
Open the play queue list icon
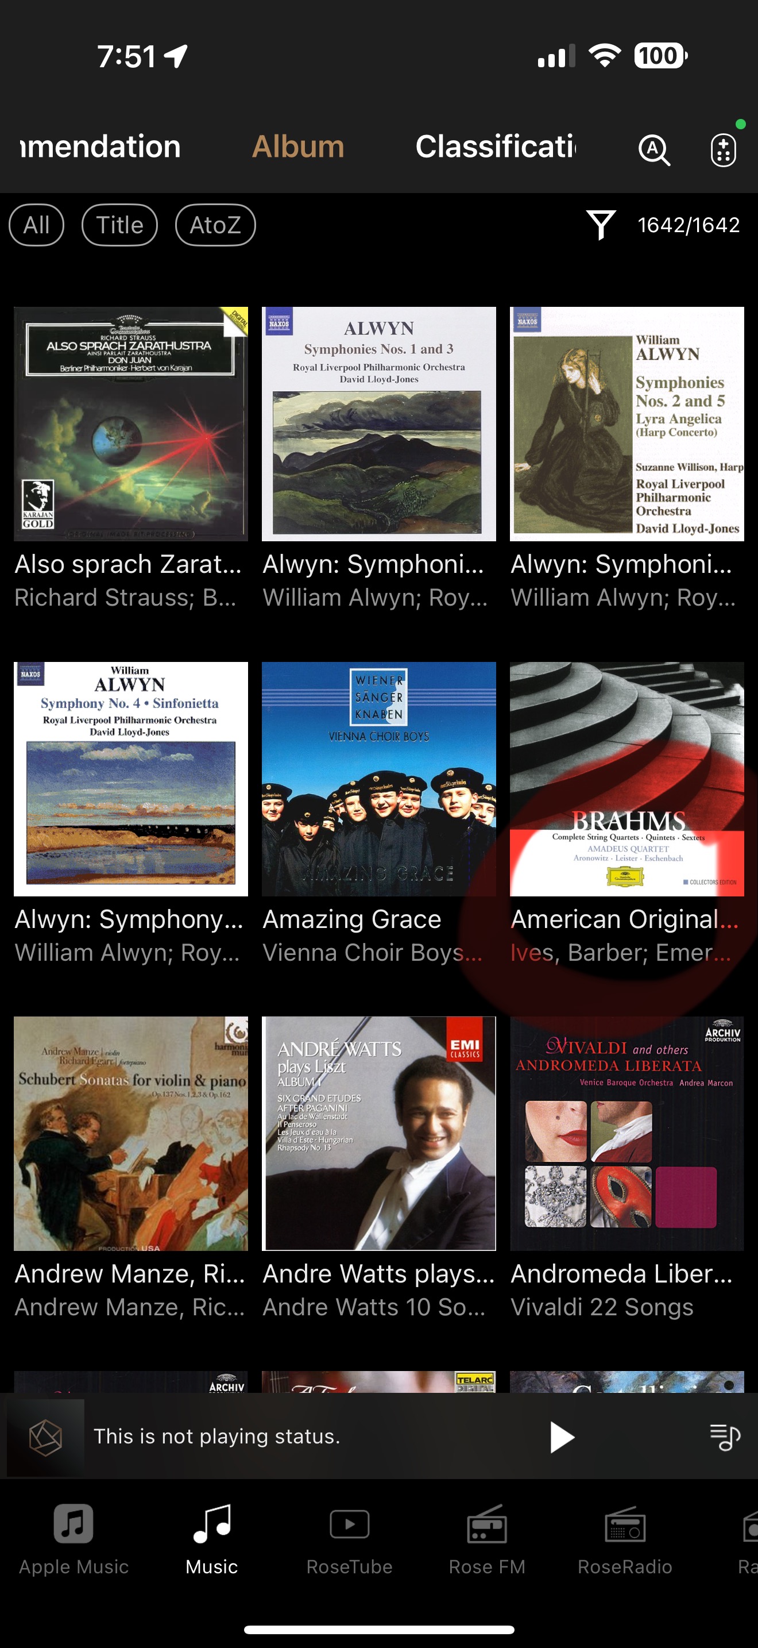click(x=725, y=1437)
